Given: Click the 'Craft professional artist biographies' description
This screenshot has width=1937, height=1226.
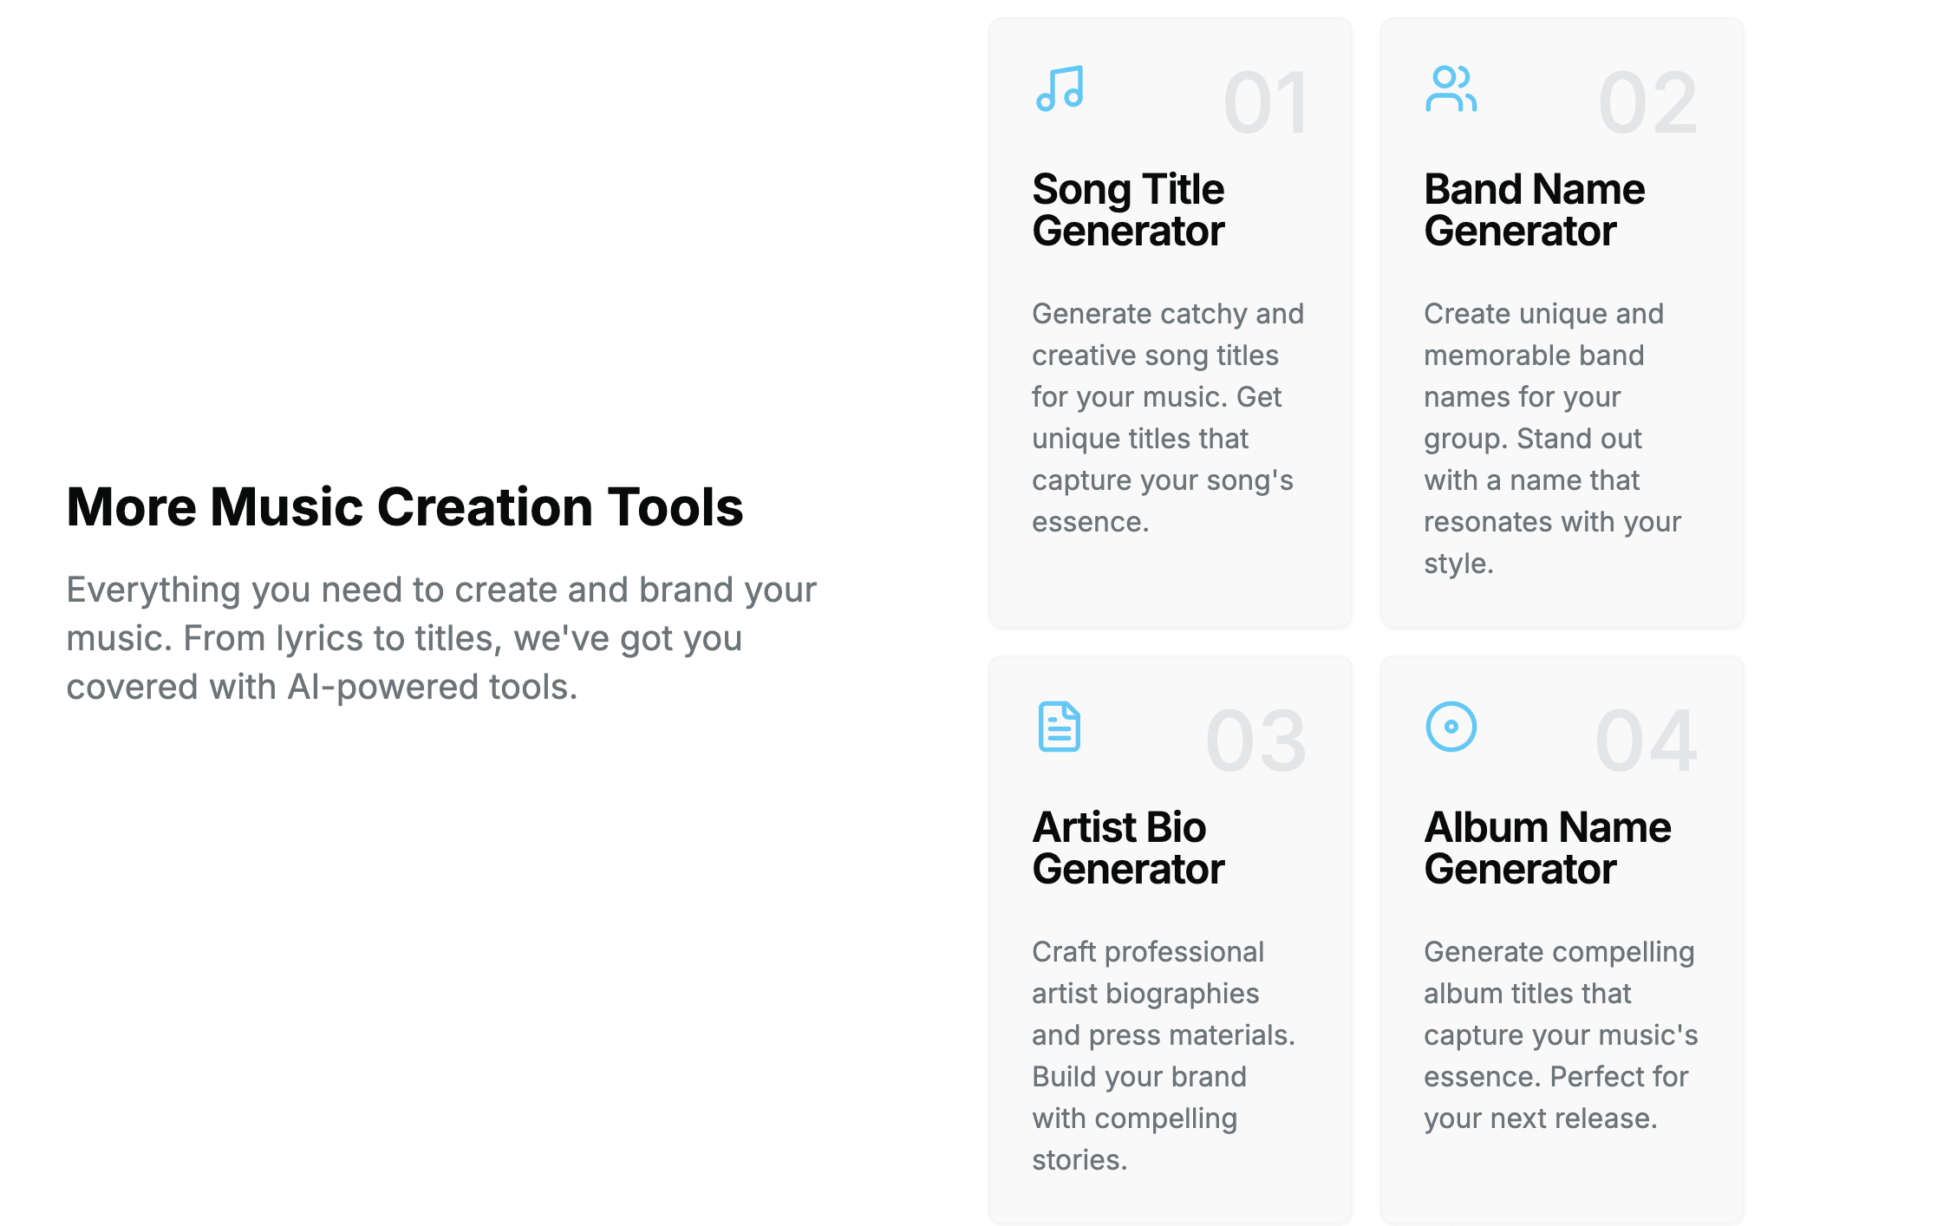Looking at the screenshot, I should 1163,1056.
